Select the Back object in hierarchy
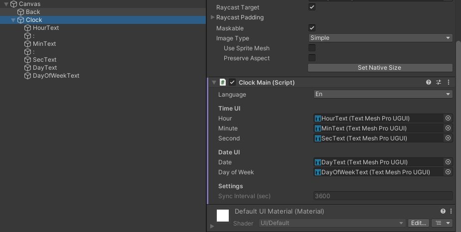Screen dimensions: 461x232 point(33,12)
